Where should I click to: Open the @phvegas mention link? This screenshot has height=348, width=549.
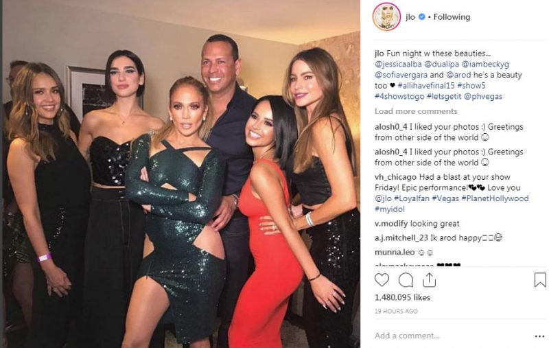point(483,96)
